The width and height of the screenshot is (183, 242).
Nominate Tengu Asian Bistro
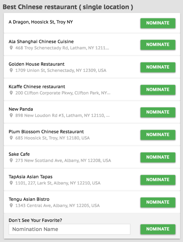158,202
